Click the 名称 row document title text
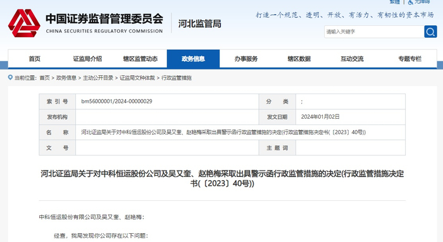Screen dimensions: 443x242 coord(223,132)
